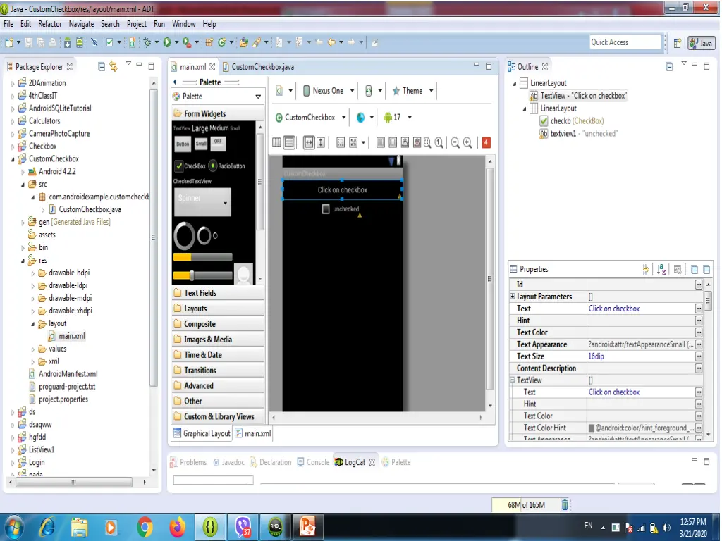The image size is (722, 541).
Task: Click the Open Type folder icon
Action: click(244, 43)
